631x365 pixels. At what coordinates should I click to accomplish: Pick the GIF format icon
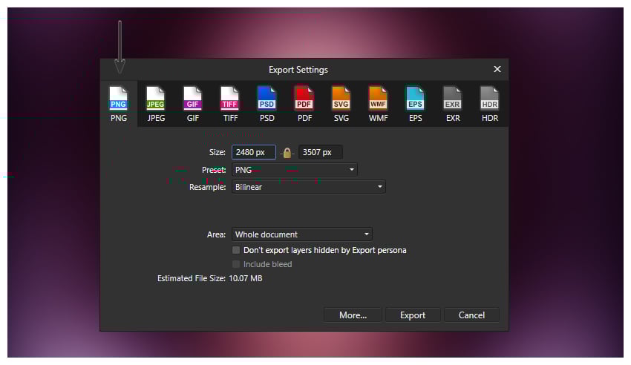click(x=193, y=104)
